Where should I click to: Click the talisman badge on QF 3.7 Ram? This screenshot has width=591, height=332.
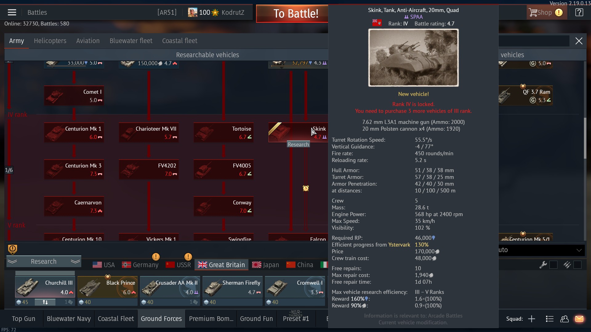pos(523,86)
